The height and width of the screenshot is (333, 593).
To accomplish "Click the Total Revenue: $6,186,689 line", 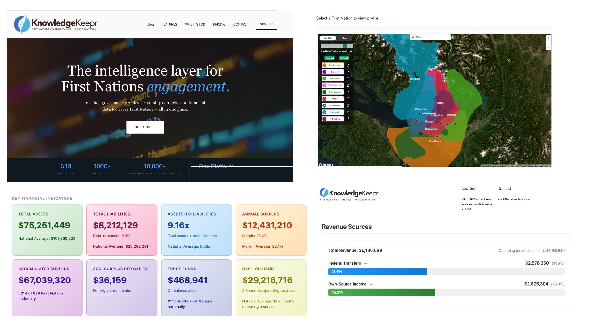I will tap(355, 250).
